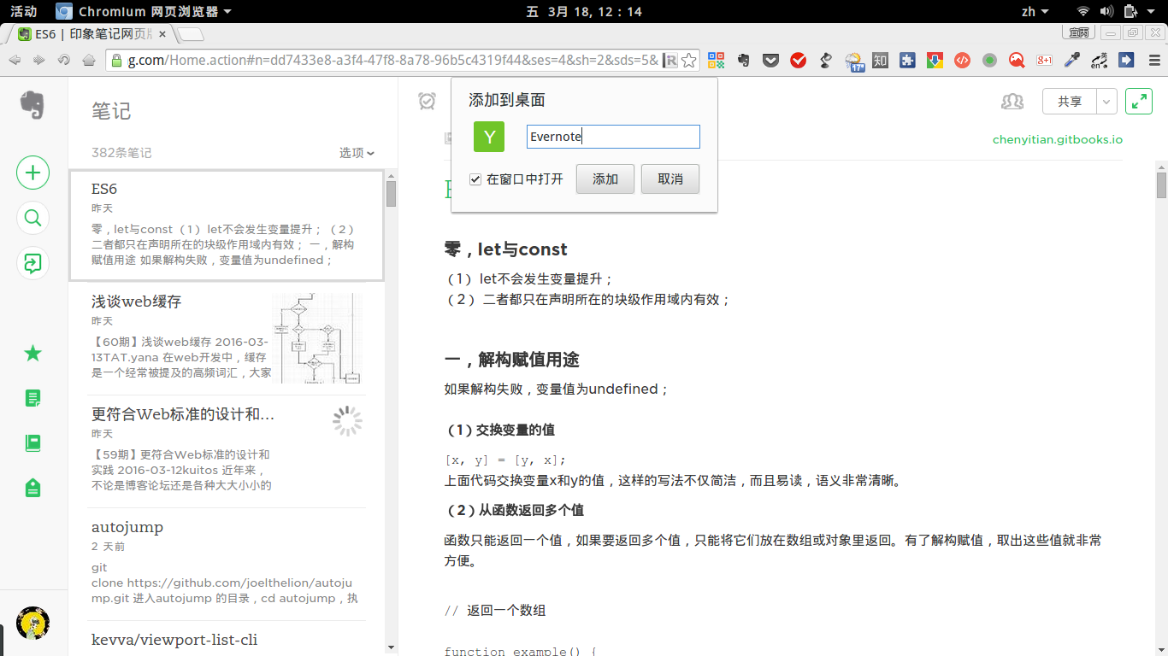Open the work chat people icon near Share
Screen dimensions: 1168x656
[1012, 102]
